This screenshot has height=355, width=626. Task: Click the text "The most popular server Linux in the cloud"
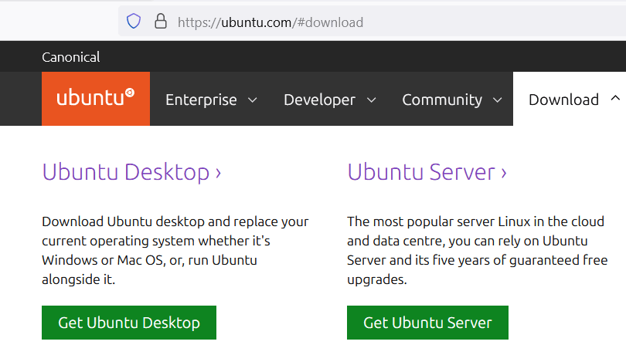[475, 221]
